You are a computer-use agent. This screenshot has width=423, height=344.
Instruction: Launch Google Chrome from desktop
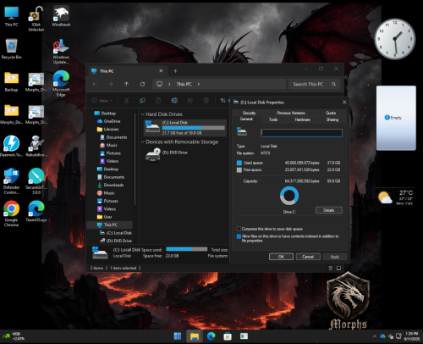(x=11, y=214)
